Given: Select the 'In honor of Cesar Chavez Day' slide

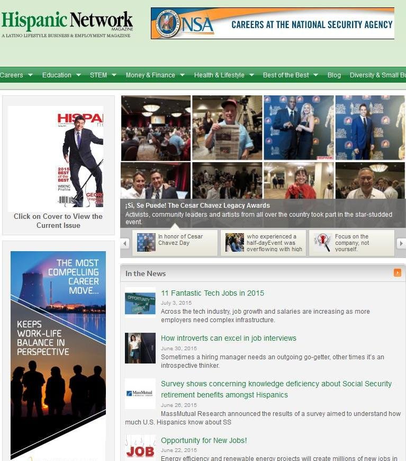Looking at the screenshot, I should tap(175, 243).
